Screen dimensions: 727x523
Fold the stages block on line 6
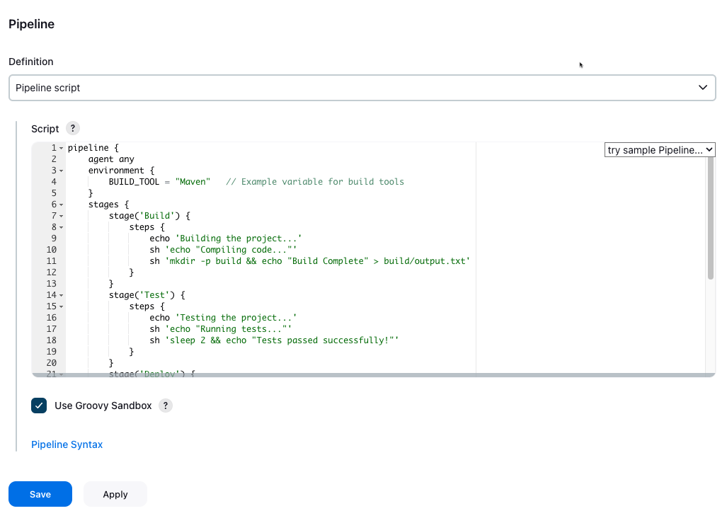point(62,205)
